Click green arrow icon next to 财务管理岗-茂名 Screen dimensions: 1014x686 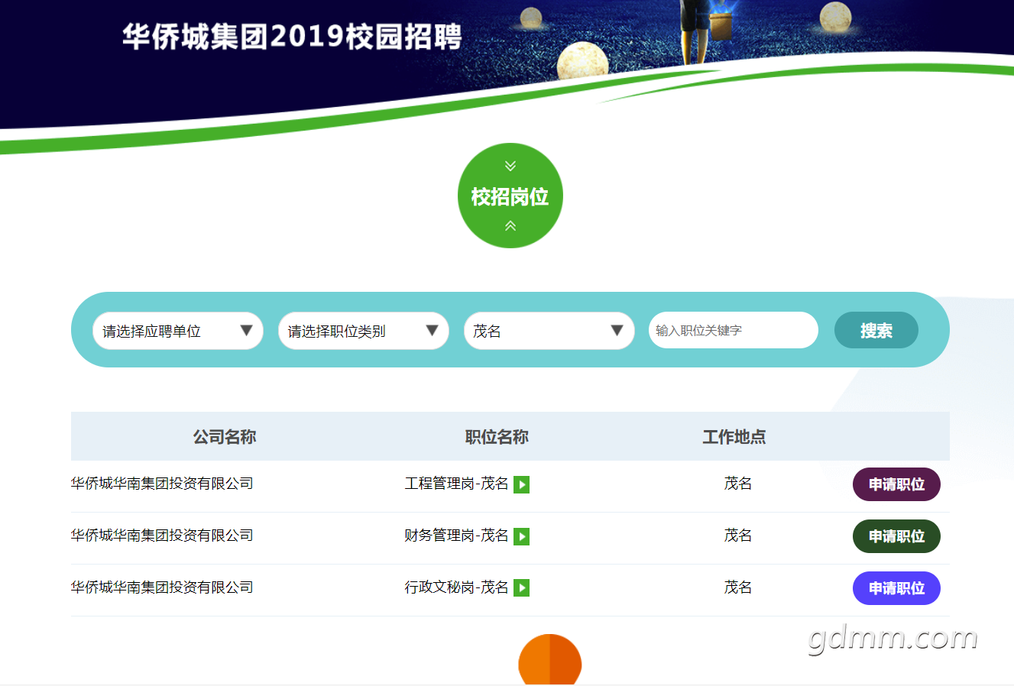pyautogui.click(x=521, y=536)
